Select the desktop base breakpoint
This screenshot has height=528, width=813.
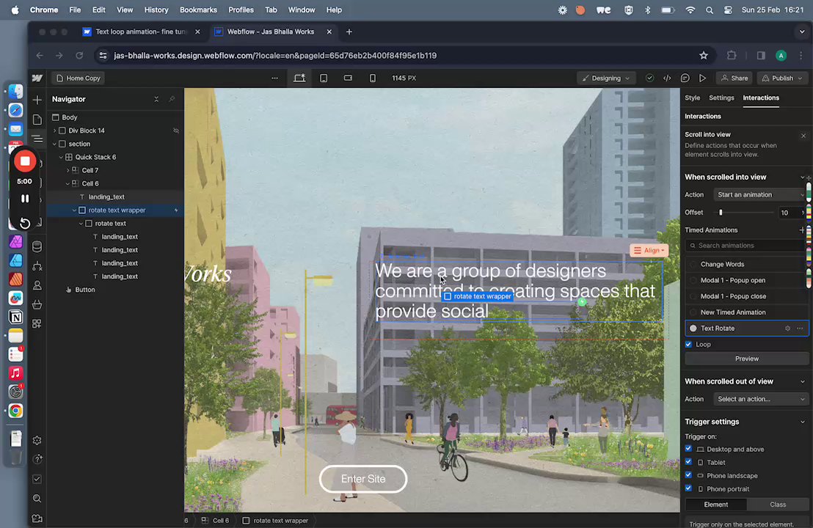[299, 78]
